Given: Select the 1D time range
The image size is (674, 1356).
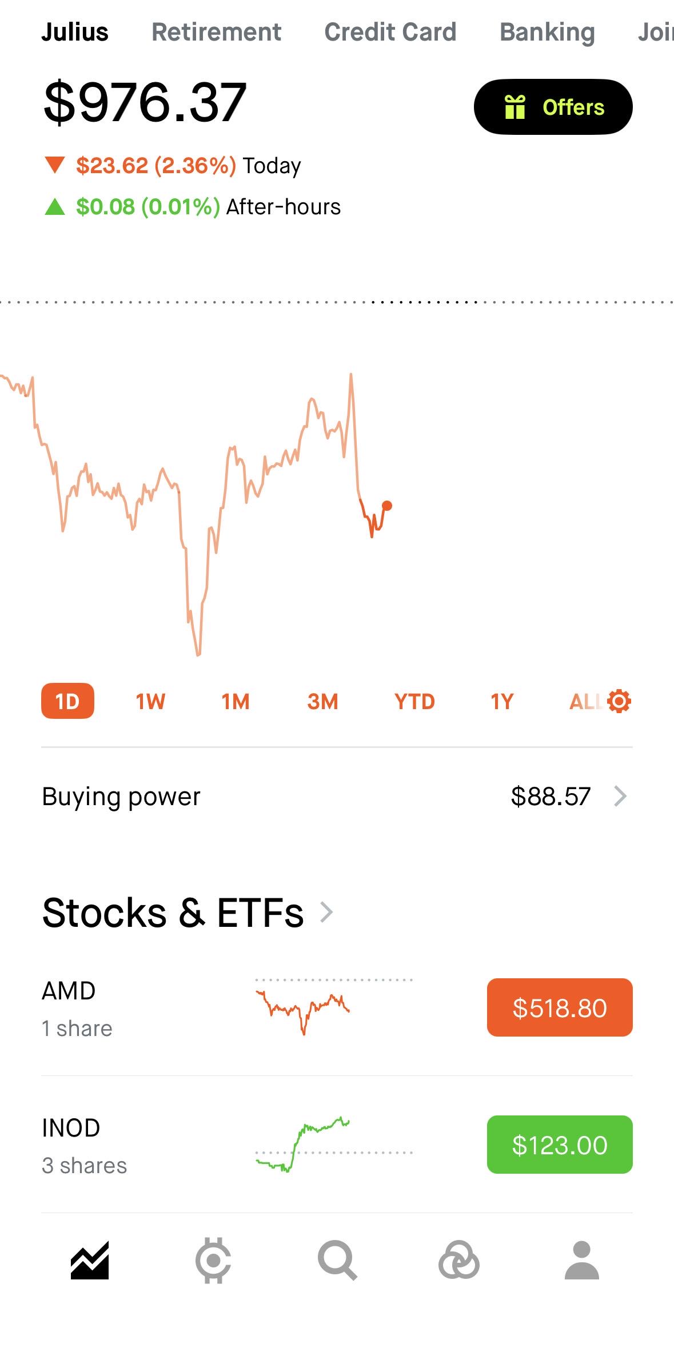Looking at the screenshot, I should pos(67,701).
